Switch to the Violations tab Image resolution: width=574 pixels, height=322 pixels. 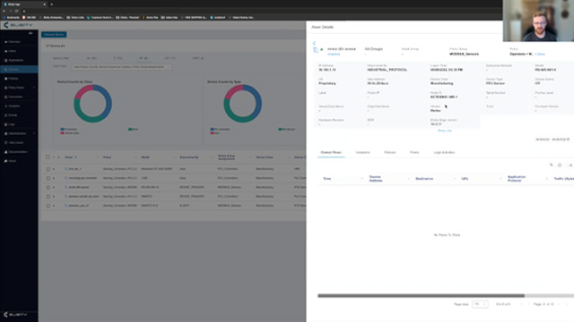tap(362, 152)
